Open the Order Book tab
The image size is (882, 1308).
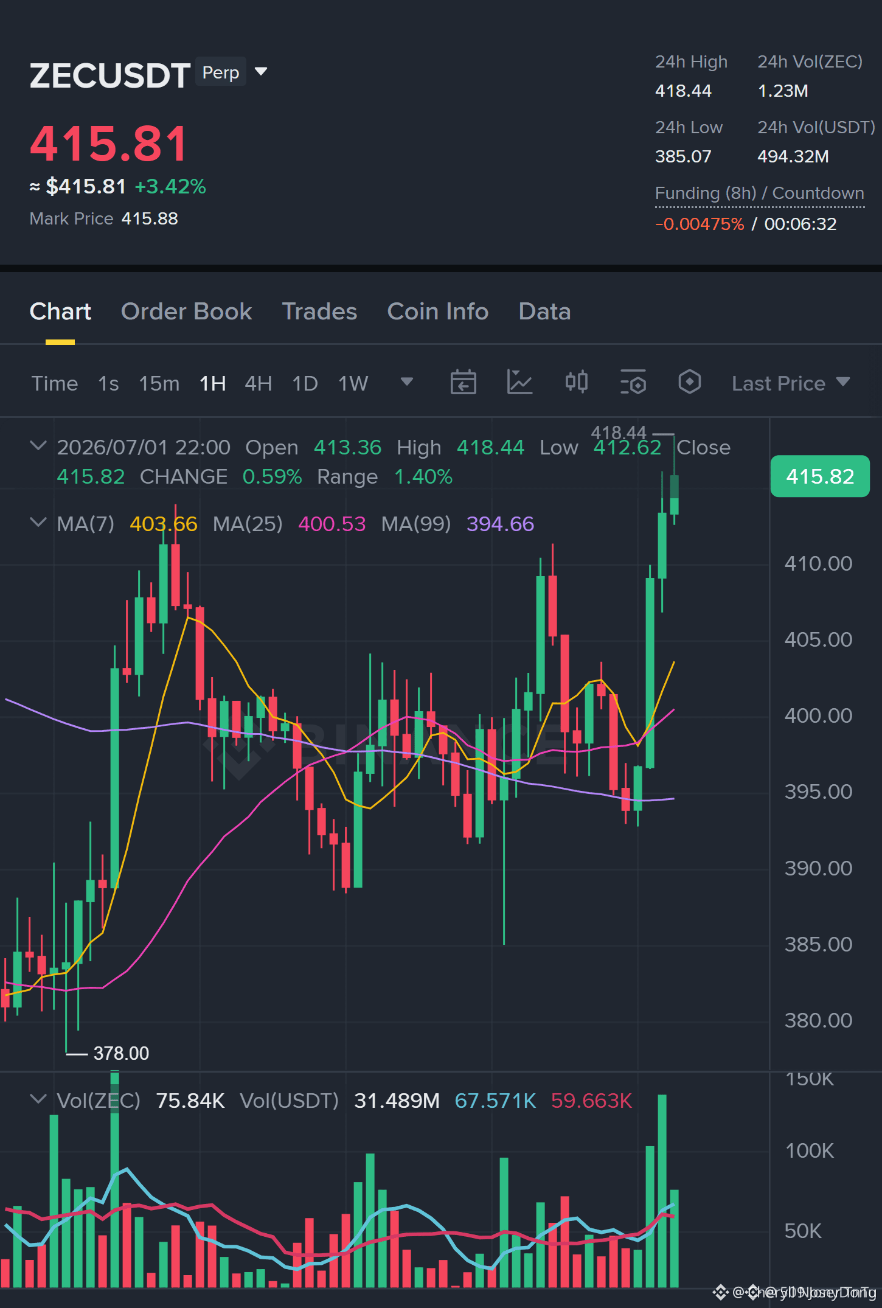(186, 311)
